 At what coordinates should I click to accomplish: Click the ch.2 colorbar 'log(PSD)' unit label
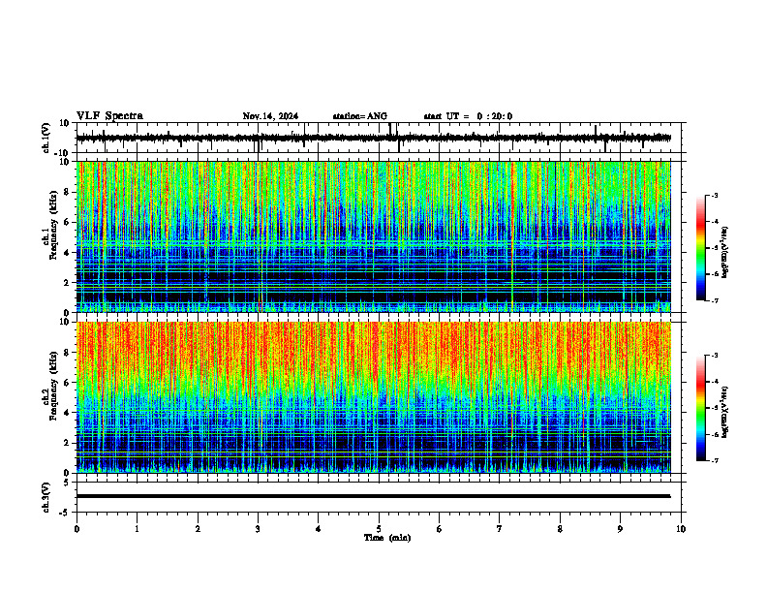coord(724,412)
